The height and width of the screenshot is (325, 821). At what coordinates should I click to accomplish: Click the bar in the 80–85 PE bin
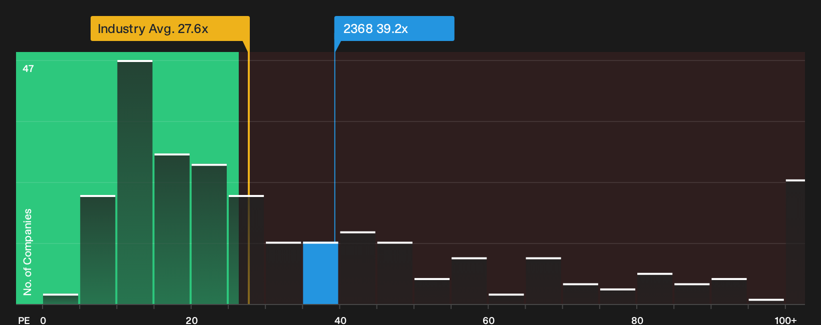coord(655,288)
